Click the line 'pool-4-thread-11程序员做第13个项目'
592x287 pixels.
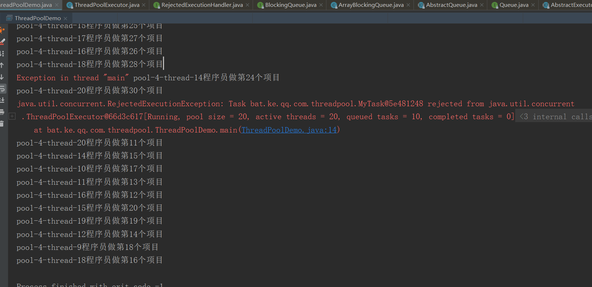coord(89,182)
